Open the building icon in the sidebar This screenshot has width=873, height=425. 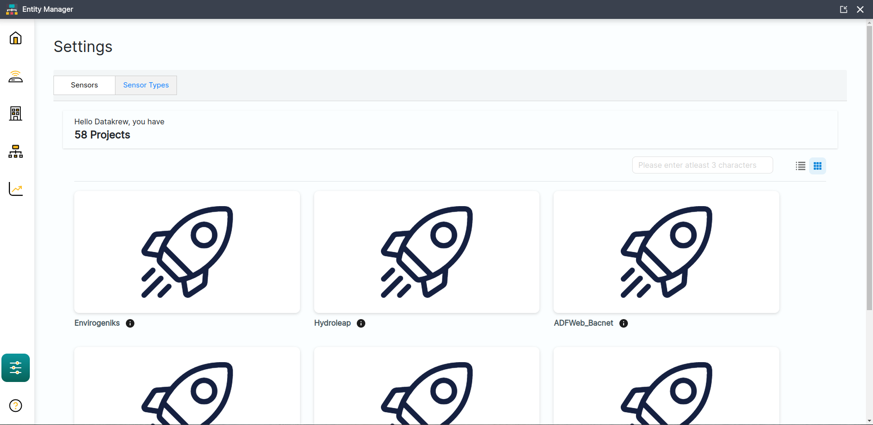(x=16, y=113)
